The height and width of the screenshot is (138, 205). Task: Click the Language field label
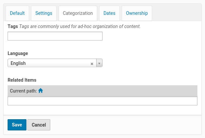tap(18, 53)
